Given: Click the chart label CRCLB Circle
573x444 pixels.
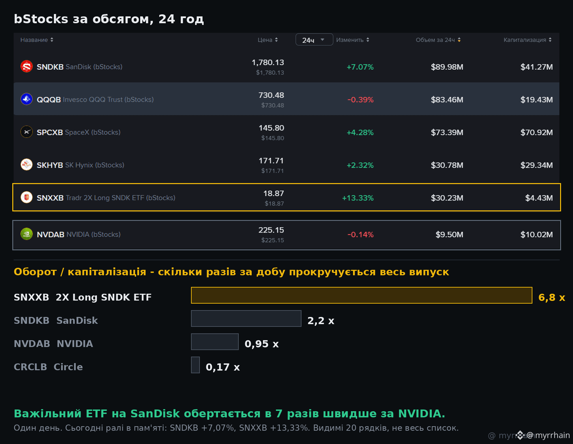Looking at the screenshot, I should [x=48, y=367].
